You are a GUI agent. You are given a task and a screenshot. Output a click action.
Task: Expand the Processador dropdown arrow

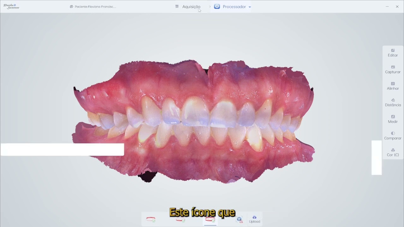pos(250,7)
